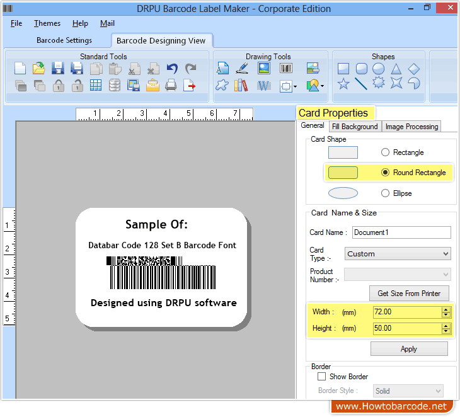
Task: Select the Rectangle card shape radio
Action: [x=385, y=152]
